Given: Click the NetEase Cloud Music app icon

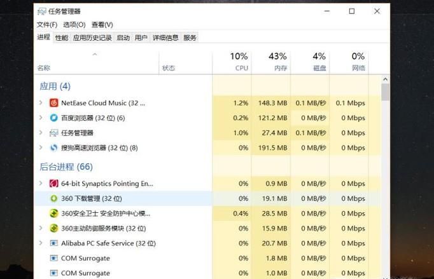Looking at the screenshot, I should 53,103.
